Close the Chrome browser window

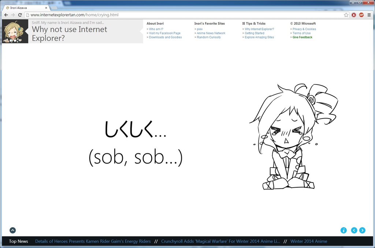(368, 3)
